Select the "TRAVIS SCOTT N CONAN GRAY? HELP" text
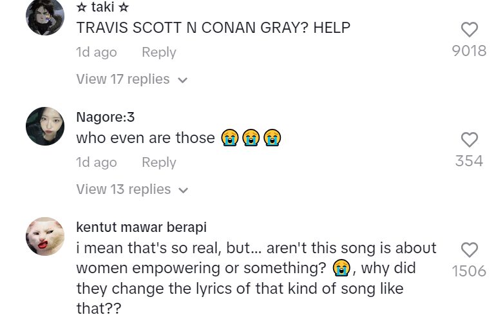Screen dimensions: 496x326 coord(213,28)
